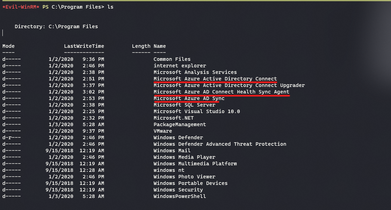Screen dimensions: 391x210
Task: Select the VMware directory entry
Action: pyautogui.click(x=163, y=131)
